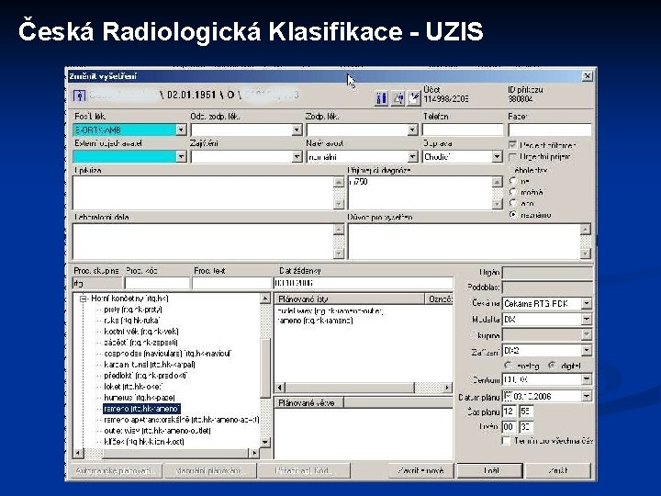Select 'klíček' in the procedure tree
This screenshot has height=496, width=661.
(144, 442)
